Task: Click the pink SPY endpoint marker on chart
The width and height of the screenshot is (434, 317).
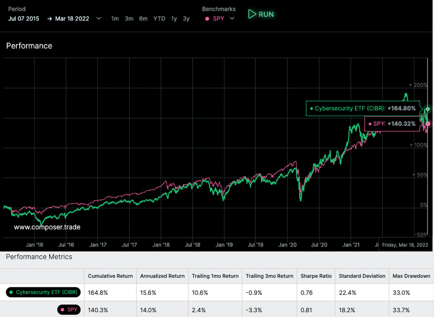Action: click(427, 124)
